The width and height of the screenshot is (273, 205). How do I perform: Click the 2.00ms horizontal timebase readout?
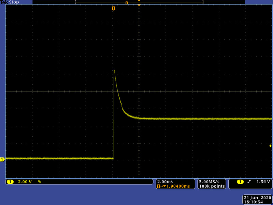pyautogui.click(x=164, y=181)
